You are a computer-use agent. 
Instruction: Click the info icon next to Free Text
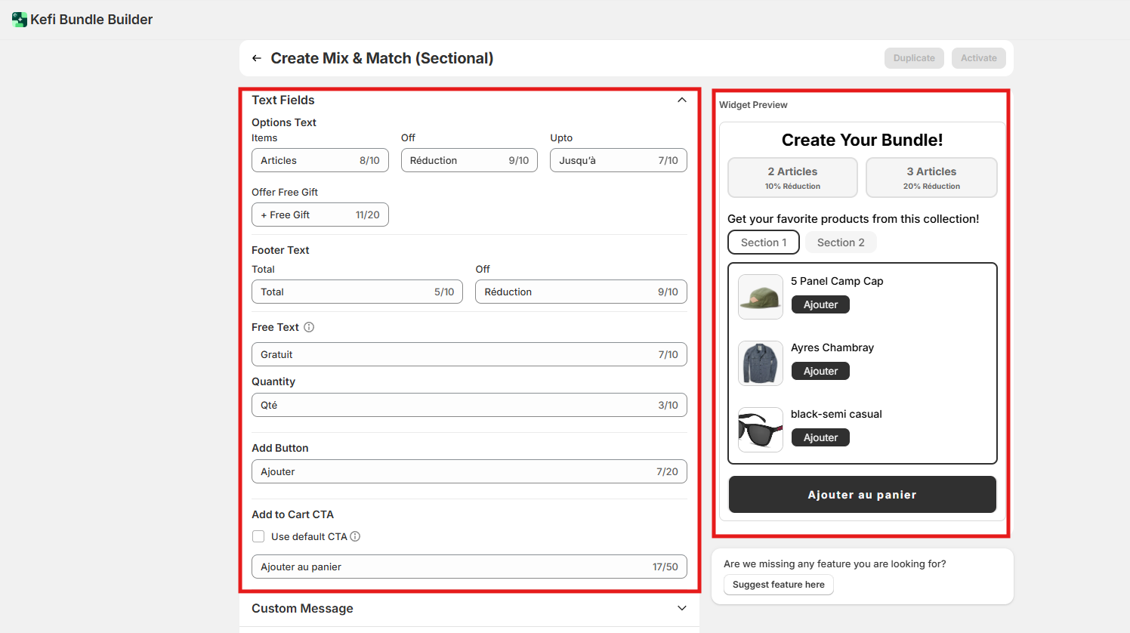pyautogui.click(x=309, y=327)
